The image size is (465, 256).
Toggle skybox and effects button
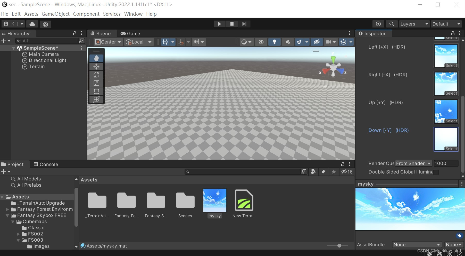[x=299, y=42]
